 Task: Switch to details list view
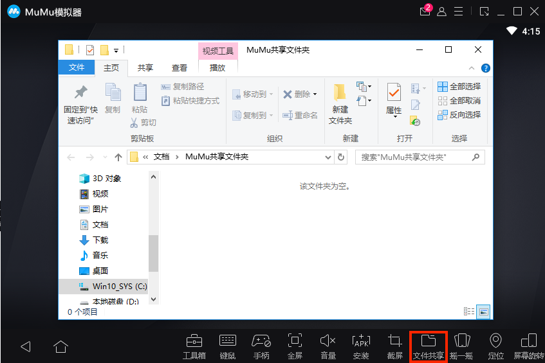tap(469, 312)
